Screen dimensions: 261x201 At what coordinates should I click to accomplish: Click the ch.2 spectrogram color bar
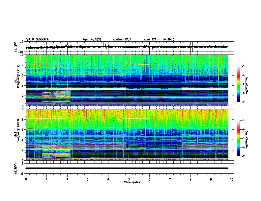[x=239, y=138]
